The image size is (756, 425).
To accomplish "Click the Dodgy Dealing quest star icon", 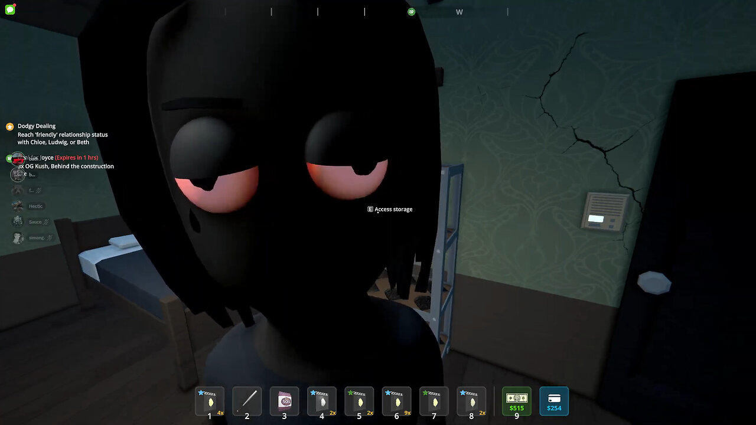I will click(x=9, y=126).
